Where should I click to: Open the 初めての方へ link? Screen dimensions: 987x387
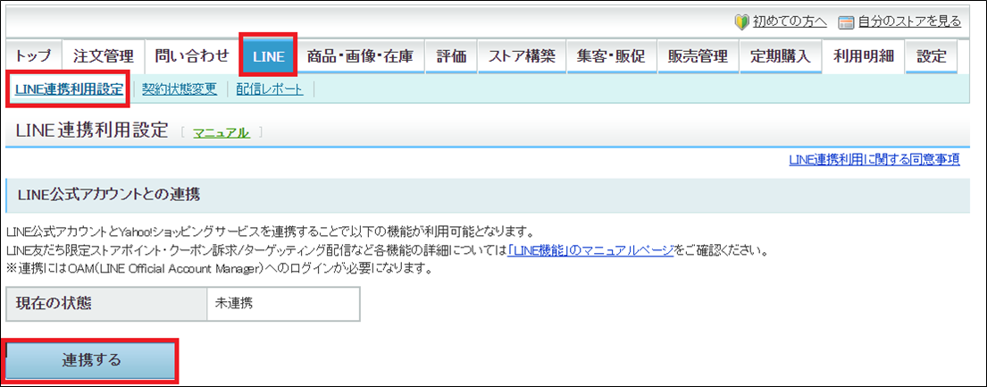tap(790, 22)
